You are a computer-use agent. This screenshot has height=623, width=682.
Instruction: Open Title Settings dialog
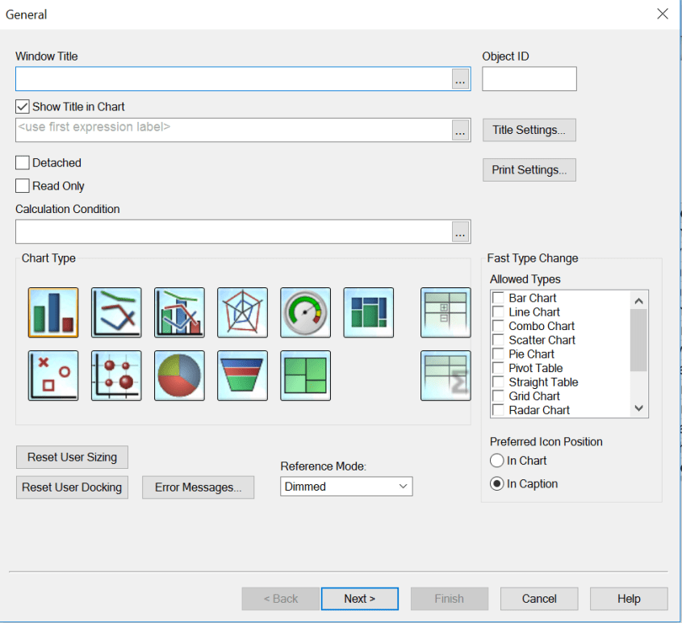pos(529,130)
